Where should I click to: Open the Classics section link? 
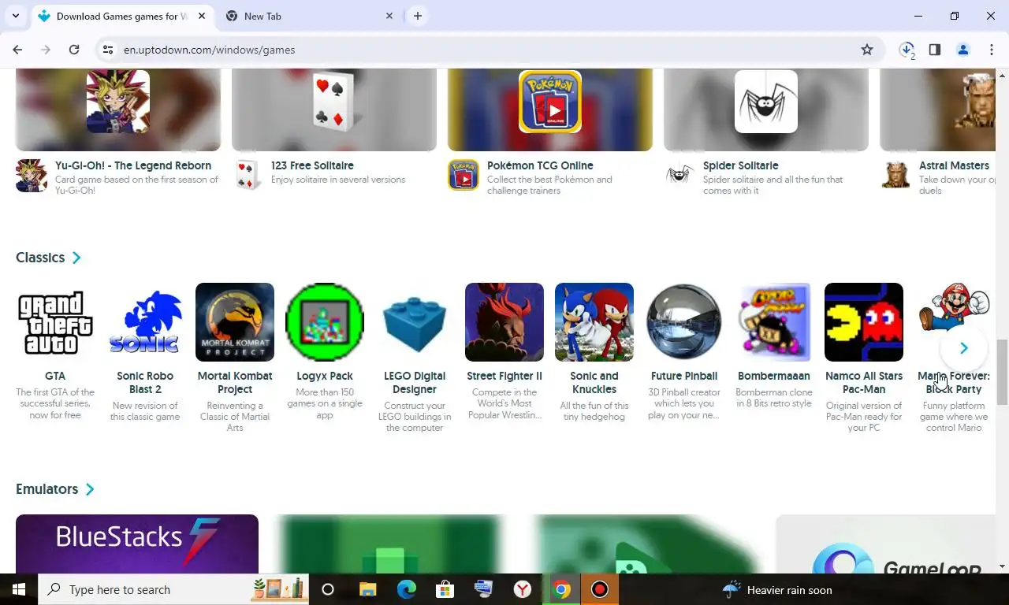pyautogui.click(x=40, y=258)
